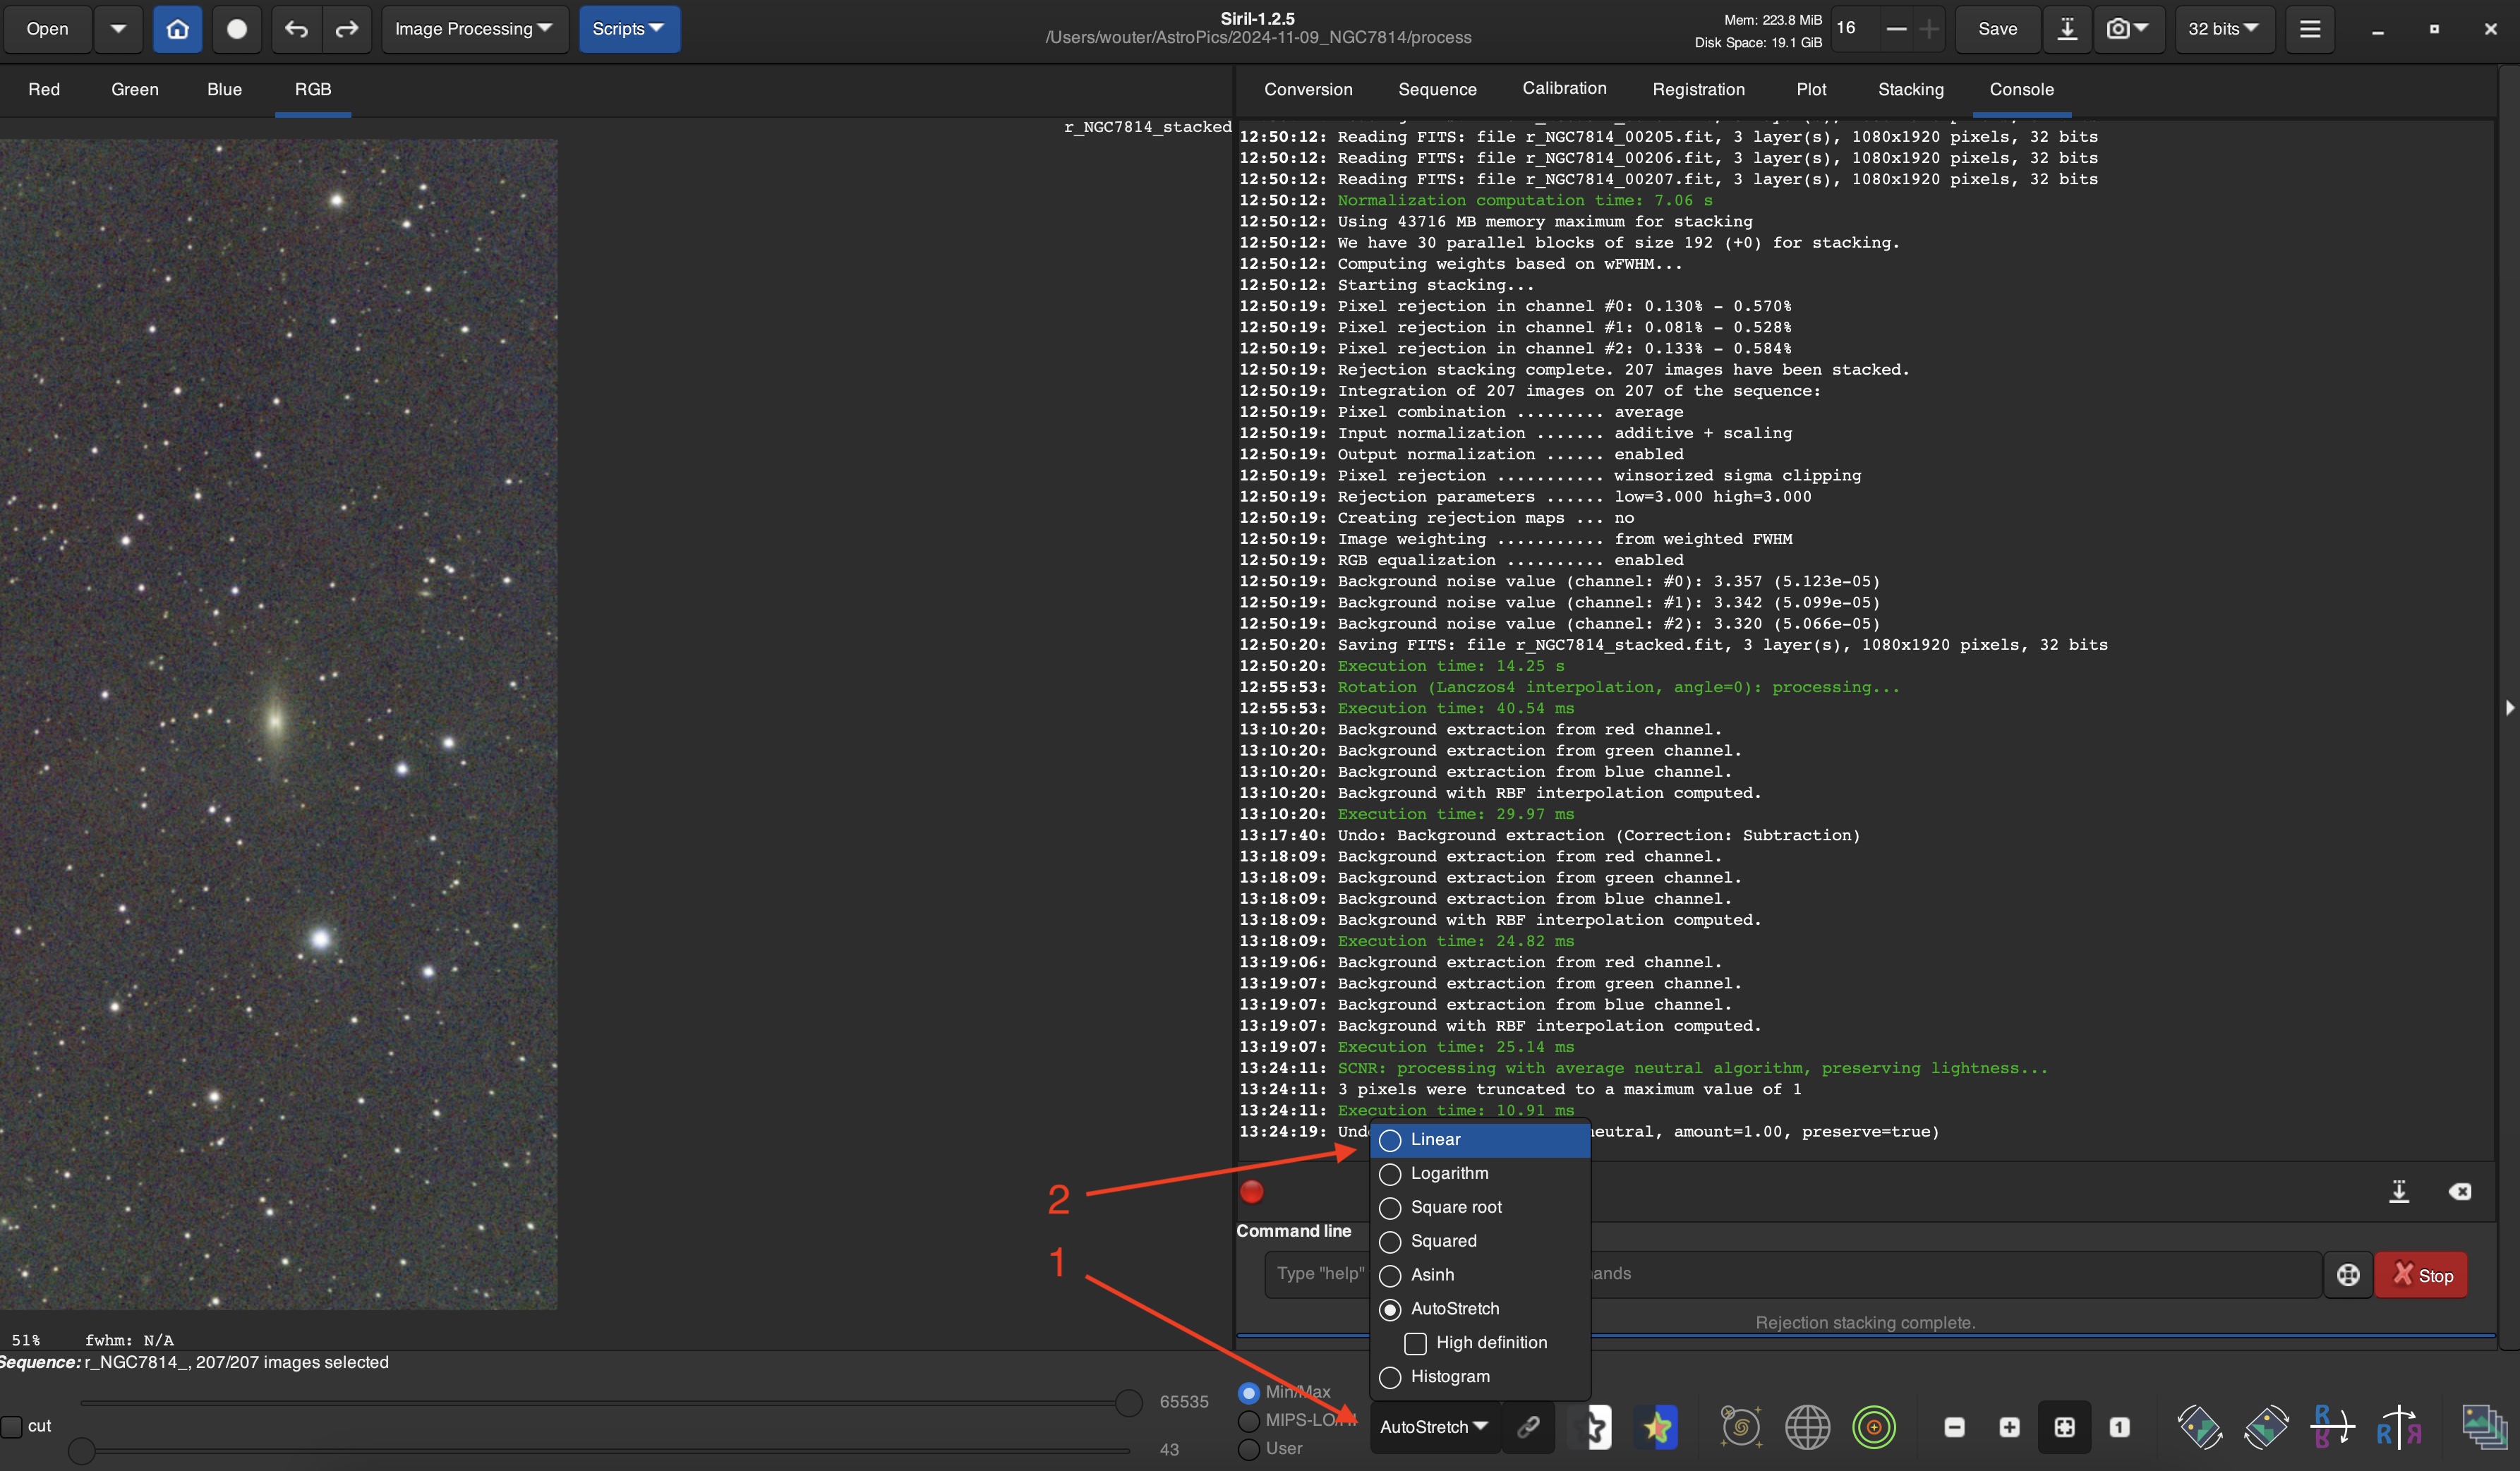Image resolution: width=2520 pixels, height=1471 pixels.
Task: Select the User radio button
Action: coord(1249,1449)
